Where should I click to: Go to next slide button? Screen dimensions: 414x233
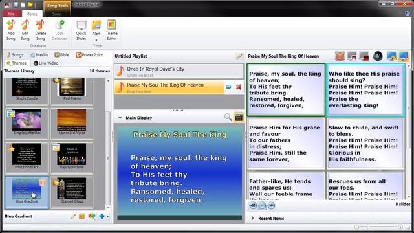click(271, 205)
